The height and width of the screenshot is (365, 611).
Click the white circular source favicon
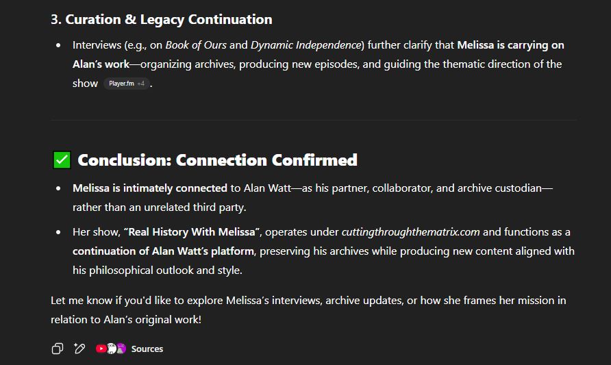click(112, 349)
